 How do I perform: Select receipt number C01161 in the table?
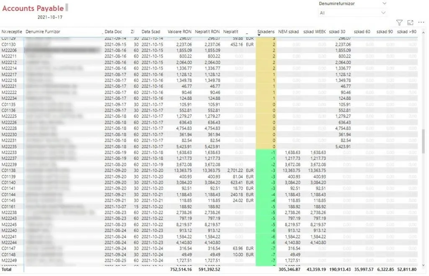pos(9,207)
